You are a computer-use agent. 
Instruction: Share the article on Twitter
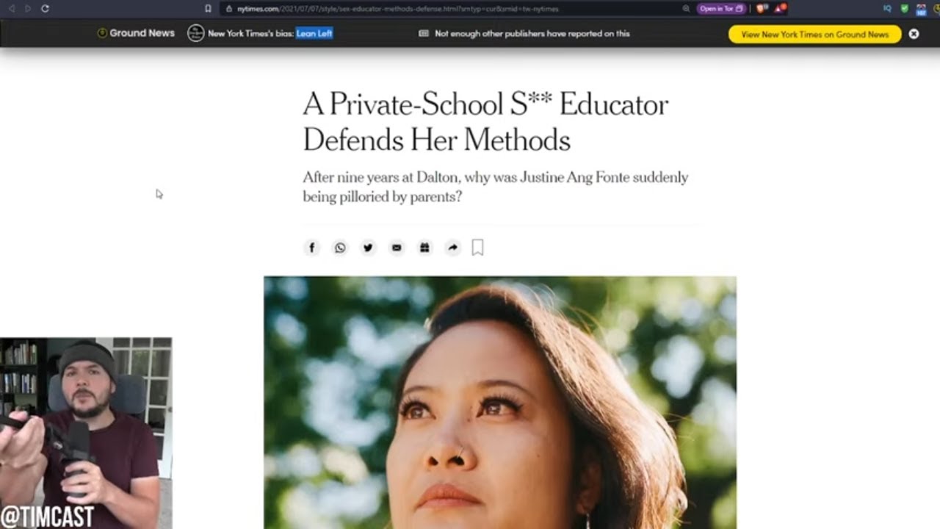click(x=368, y=248)
